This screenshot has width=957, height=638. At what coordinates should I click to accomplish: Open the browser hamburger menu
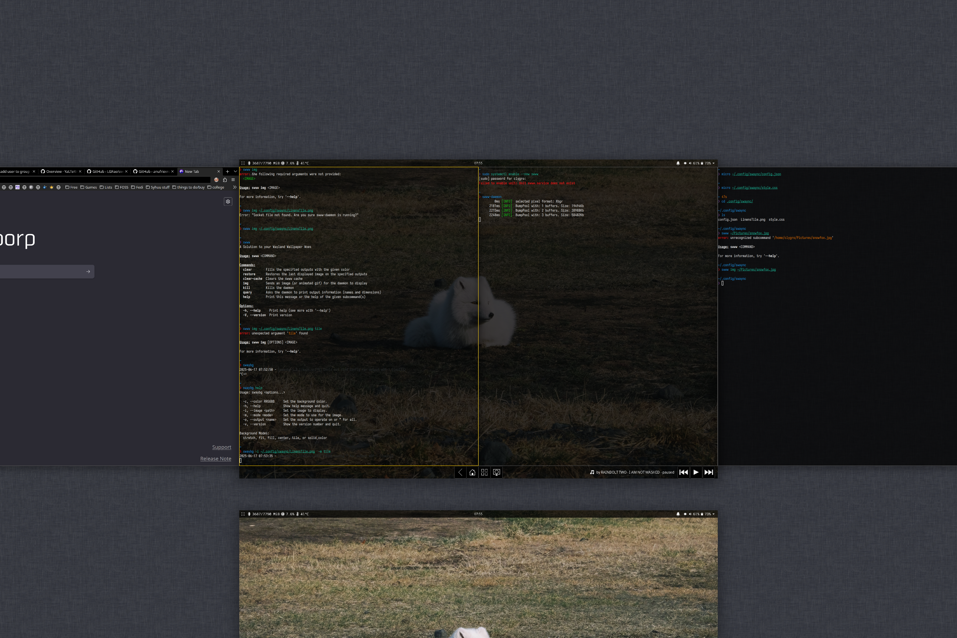(x=233, y=180)
